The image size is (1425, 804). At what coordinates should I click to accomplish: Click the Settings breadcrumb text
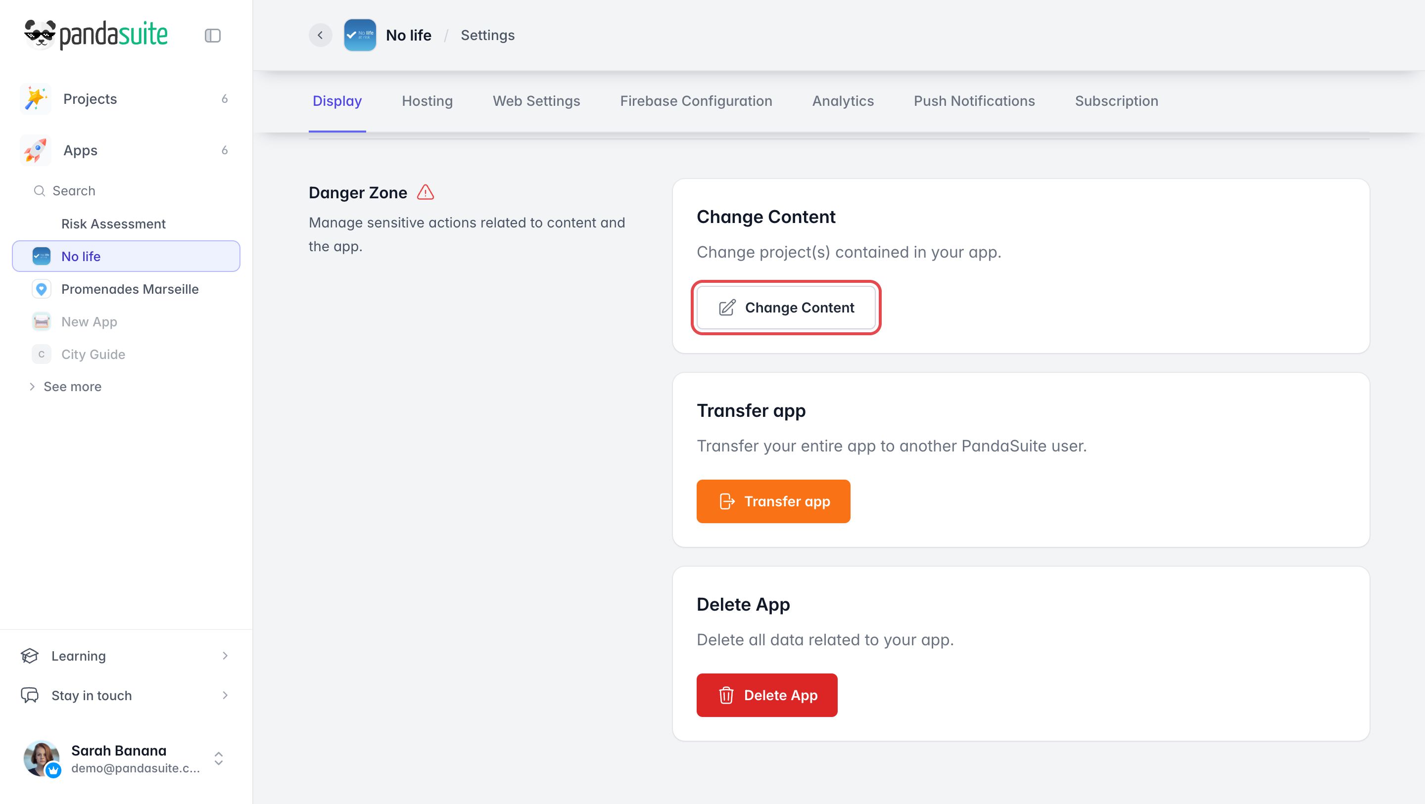pyautogui.click(x=487, y=36)
